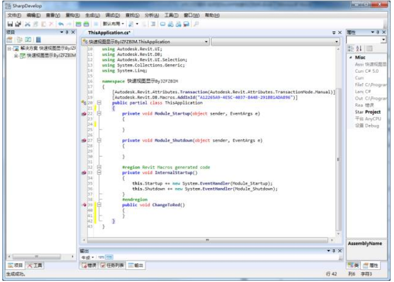This screenshot has height=282, width=394.
Task: Collapse the Module_Shutdown method fold
Action: [99, 140]
